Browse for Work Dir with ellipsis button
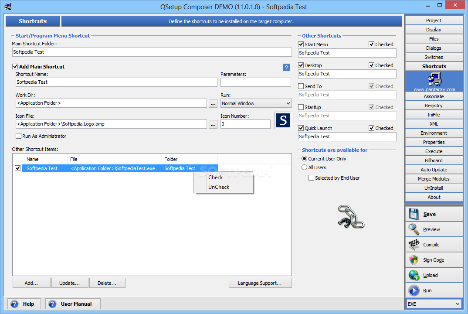468x314 pixels. point(213,103)
